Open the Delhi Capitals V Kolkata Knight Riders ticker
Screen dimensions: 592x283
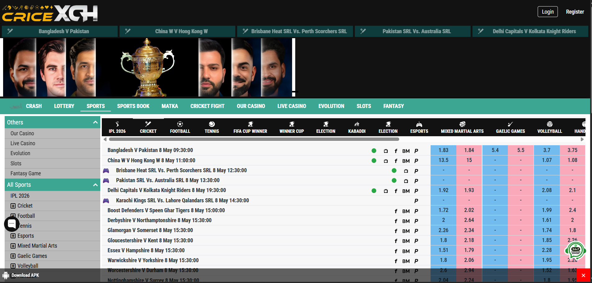pyautogui.click(x=530, y=31)
